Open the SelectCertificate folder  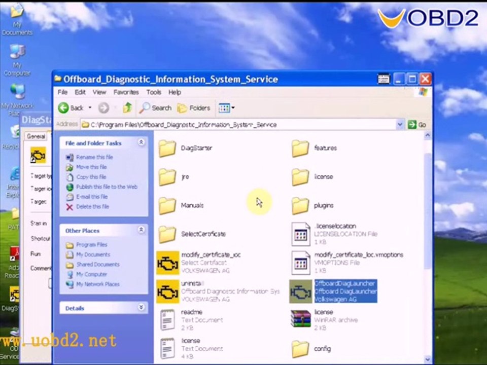[168, 234]
